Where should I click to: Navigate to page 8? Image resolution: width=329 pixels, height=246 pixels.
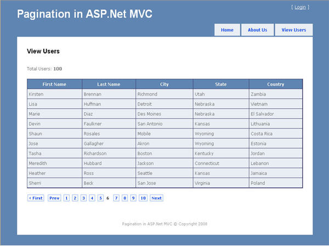(x=125, y=198)
